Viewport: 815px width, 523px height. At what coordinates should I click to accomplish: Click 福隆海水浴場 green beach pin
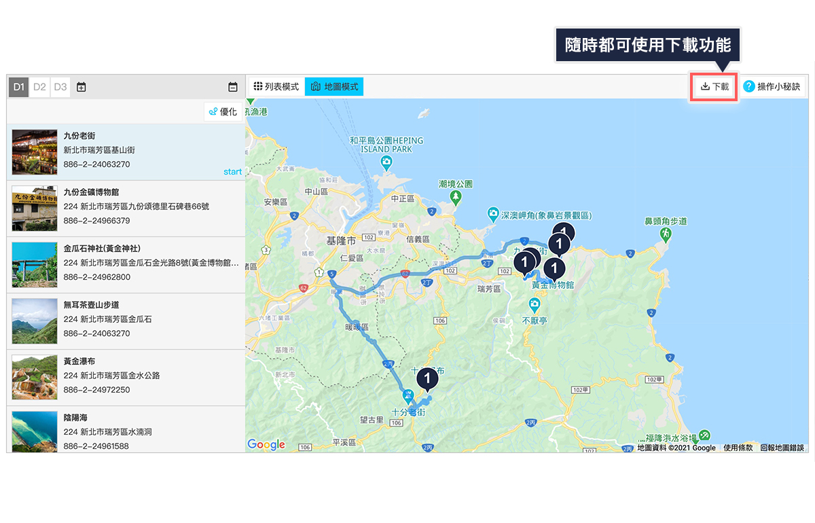tap(705, 435)
